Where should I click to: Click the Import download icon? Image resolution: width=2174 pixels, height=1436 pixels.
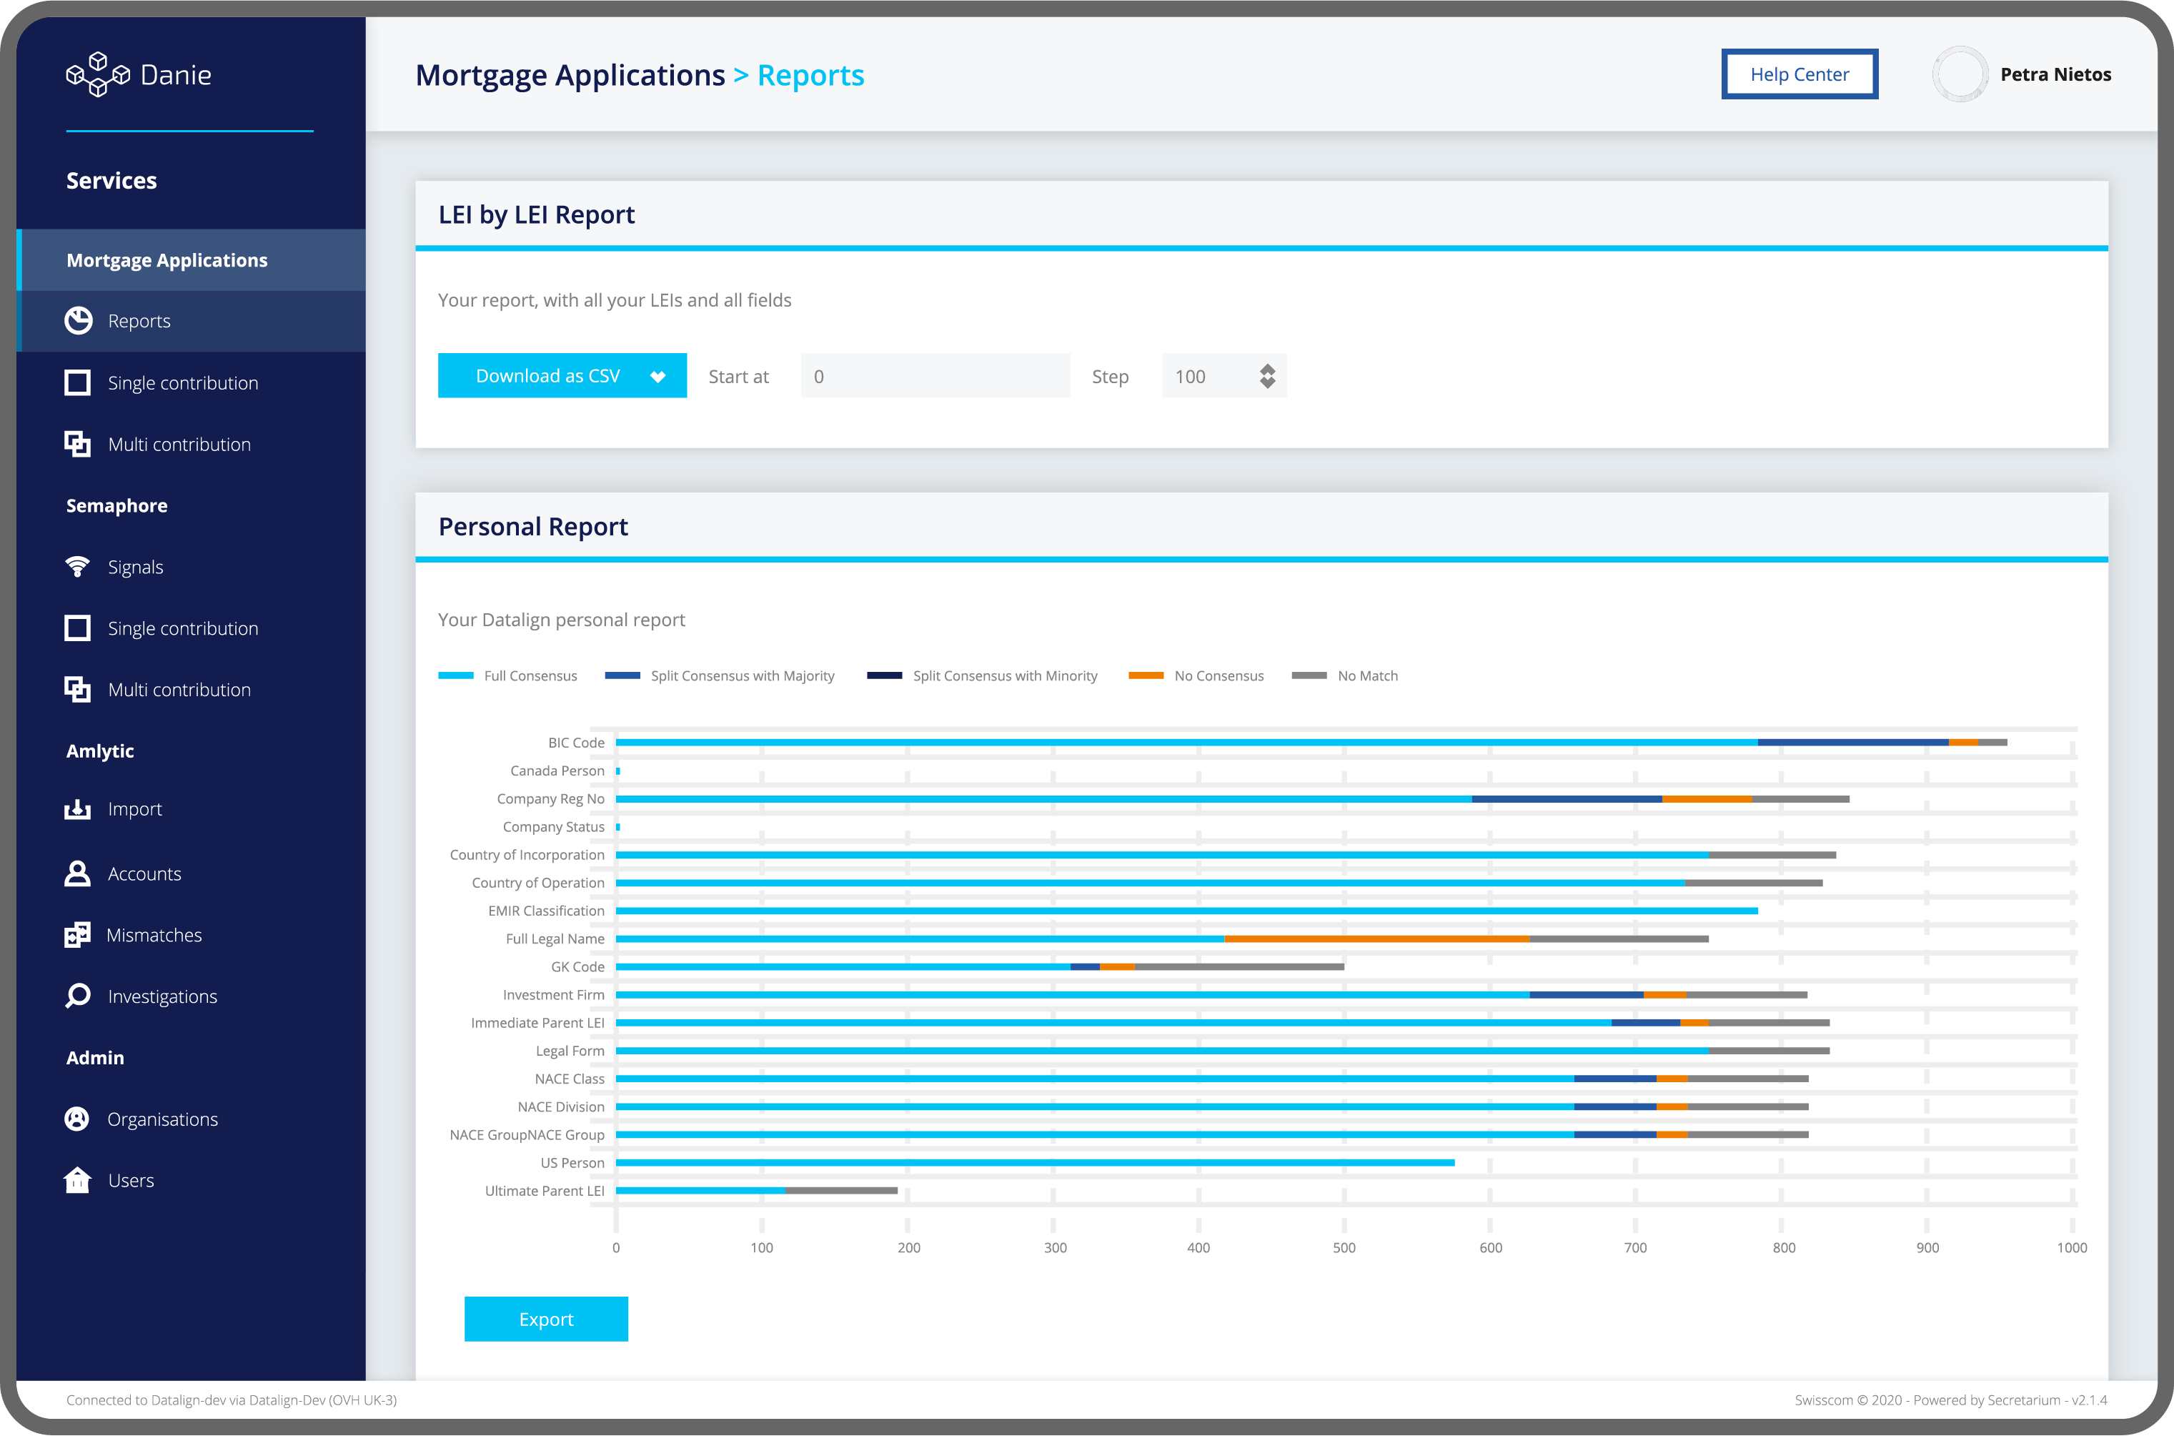click(78, 810)
